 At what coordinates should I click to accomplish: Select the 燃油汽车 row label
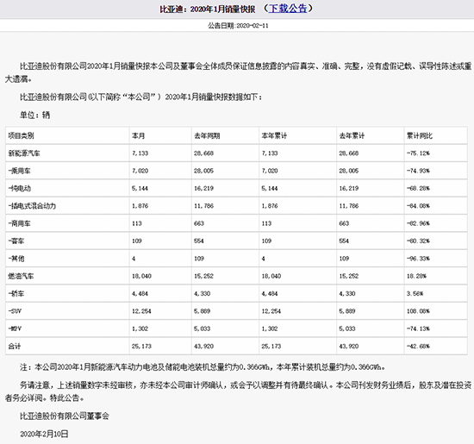(x=21, y=276)
